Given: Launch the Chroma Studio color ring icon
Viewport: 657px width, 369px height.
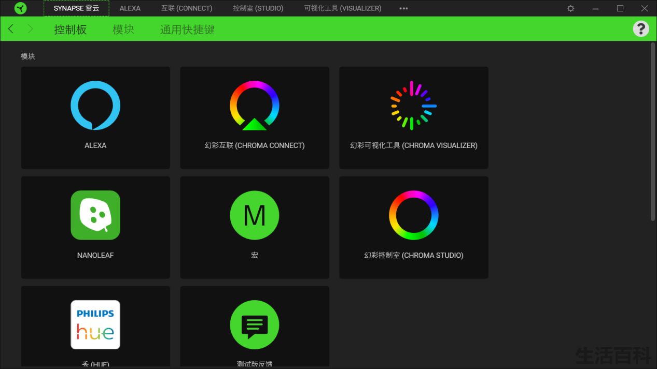Looking at the screenshot, I should click(x=414, y=215).
